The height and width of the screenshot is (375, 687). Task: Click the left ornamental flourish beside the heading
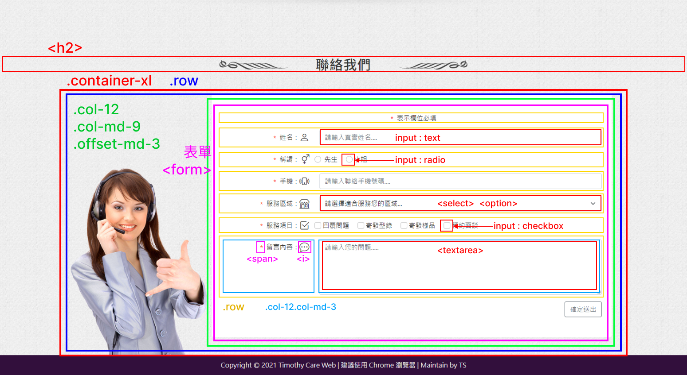click(x=253, y=65)
